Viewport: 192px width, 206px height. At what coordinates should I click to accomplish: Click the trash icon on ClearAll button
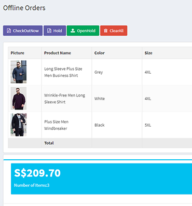[x=106, y=31]
